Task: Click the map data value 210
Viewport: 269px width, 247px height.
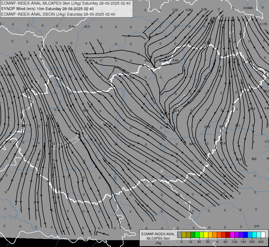Action: pos(257,226)
